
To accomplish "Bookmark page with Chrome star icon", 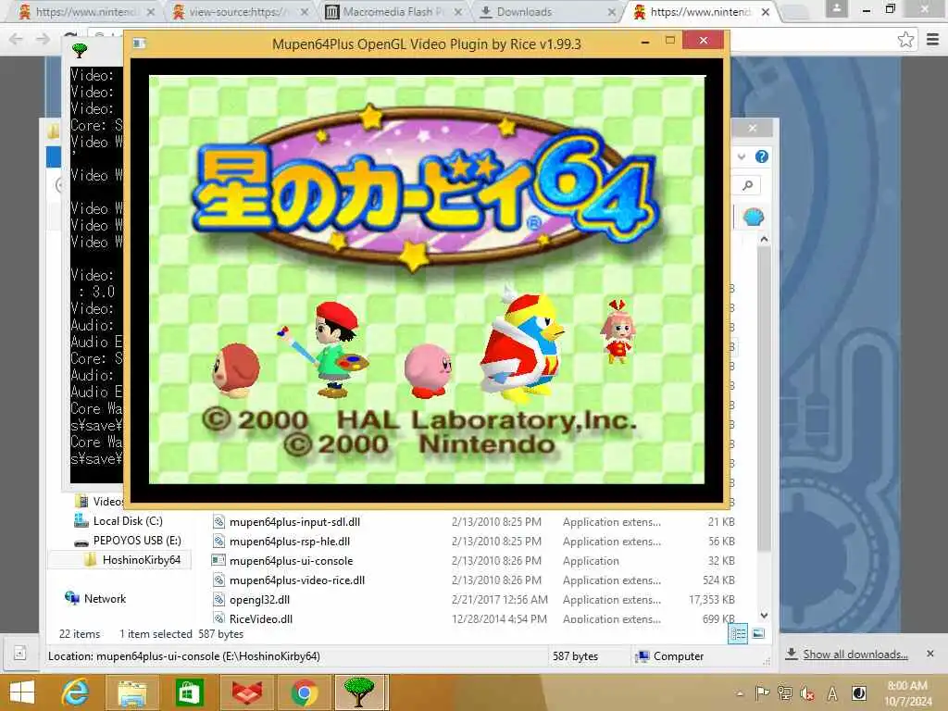I will tap(905, 40).
